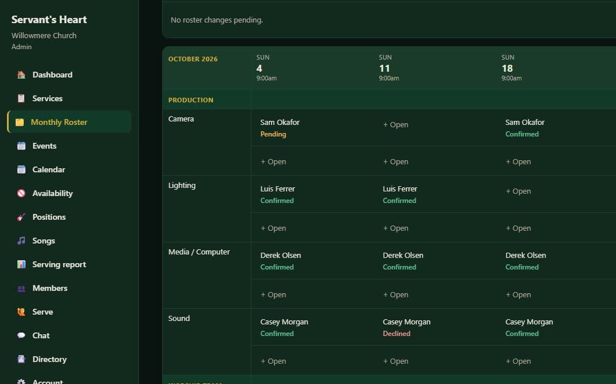Add second Camera volunteer for Oct 11
Viewport: 616px width, 384px height.
coord(395,161)
